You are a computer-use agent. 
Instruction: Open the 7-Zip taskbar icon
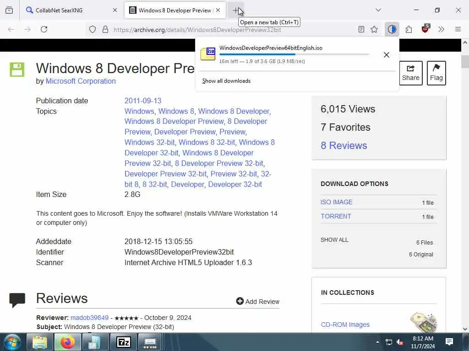pyautogui.click(x=124, y=342)
